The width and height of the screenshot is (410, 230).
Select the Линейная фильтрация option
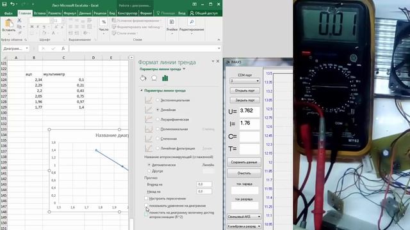click(158, 148)
